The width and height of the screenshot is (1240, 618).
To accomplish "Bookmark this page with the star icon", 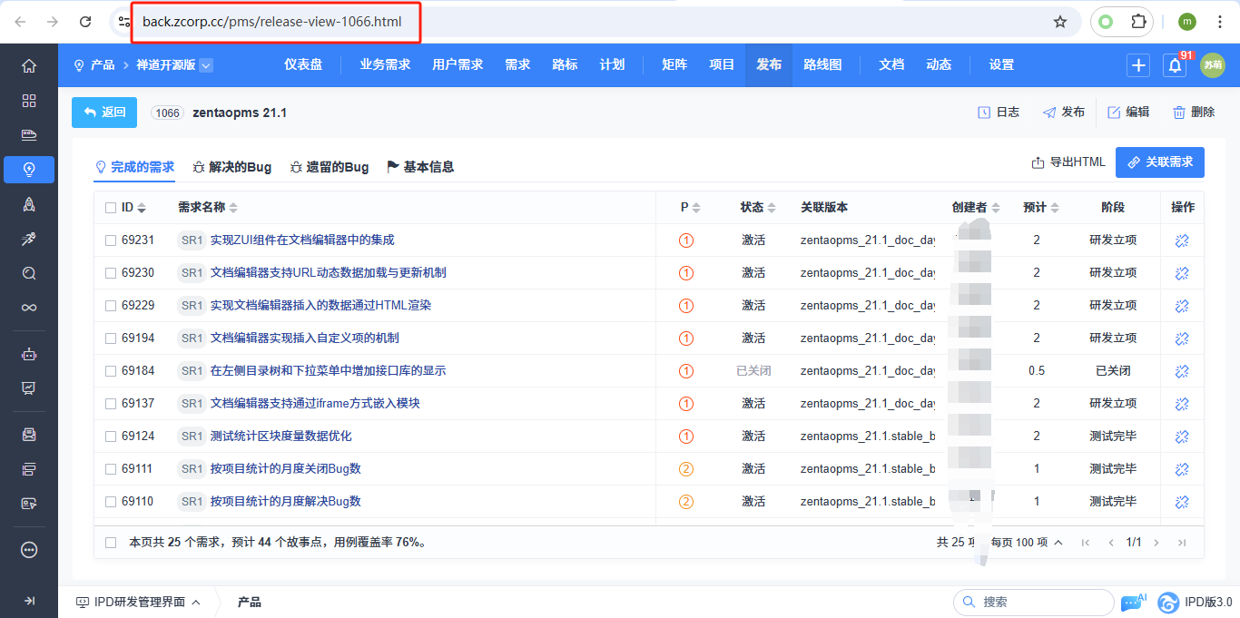I will pyautogui.click(x=1060, y=22).
